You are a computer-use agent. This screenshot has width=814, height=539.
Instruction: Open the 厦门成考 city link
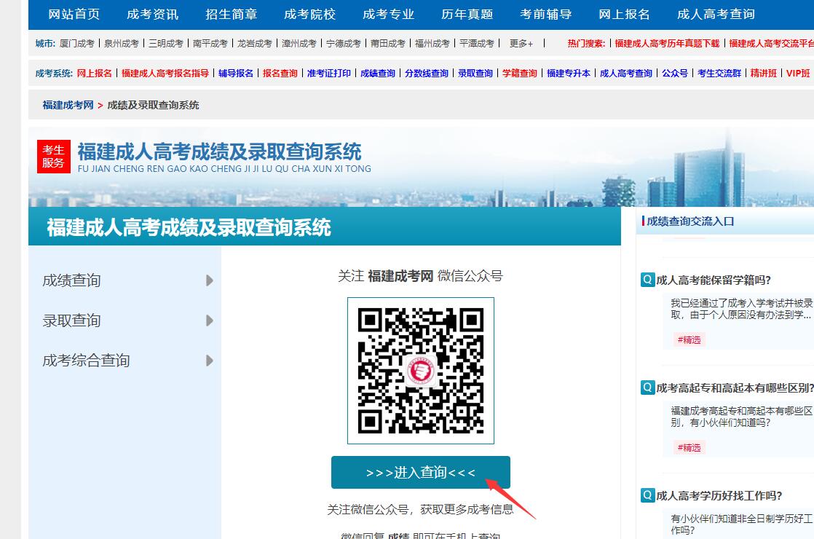point(76,44)
